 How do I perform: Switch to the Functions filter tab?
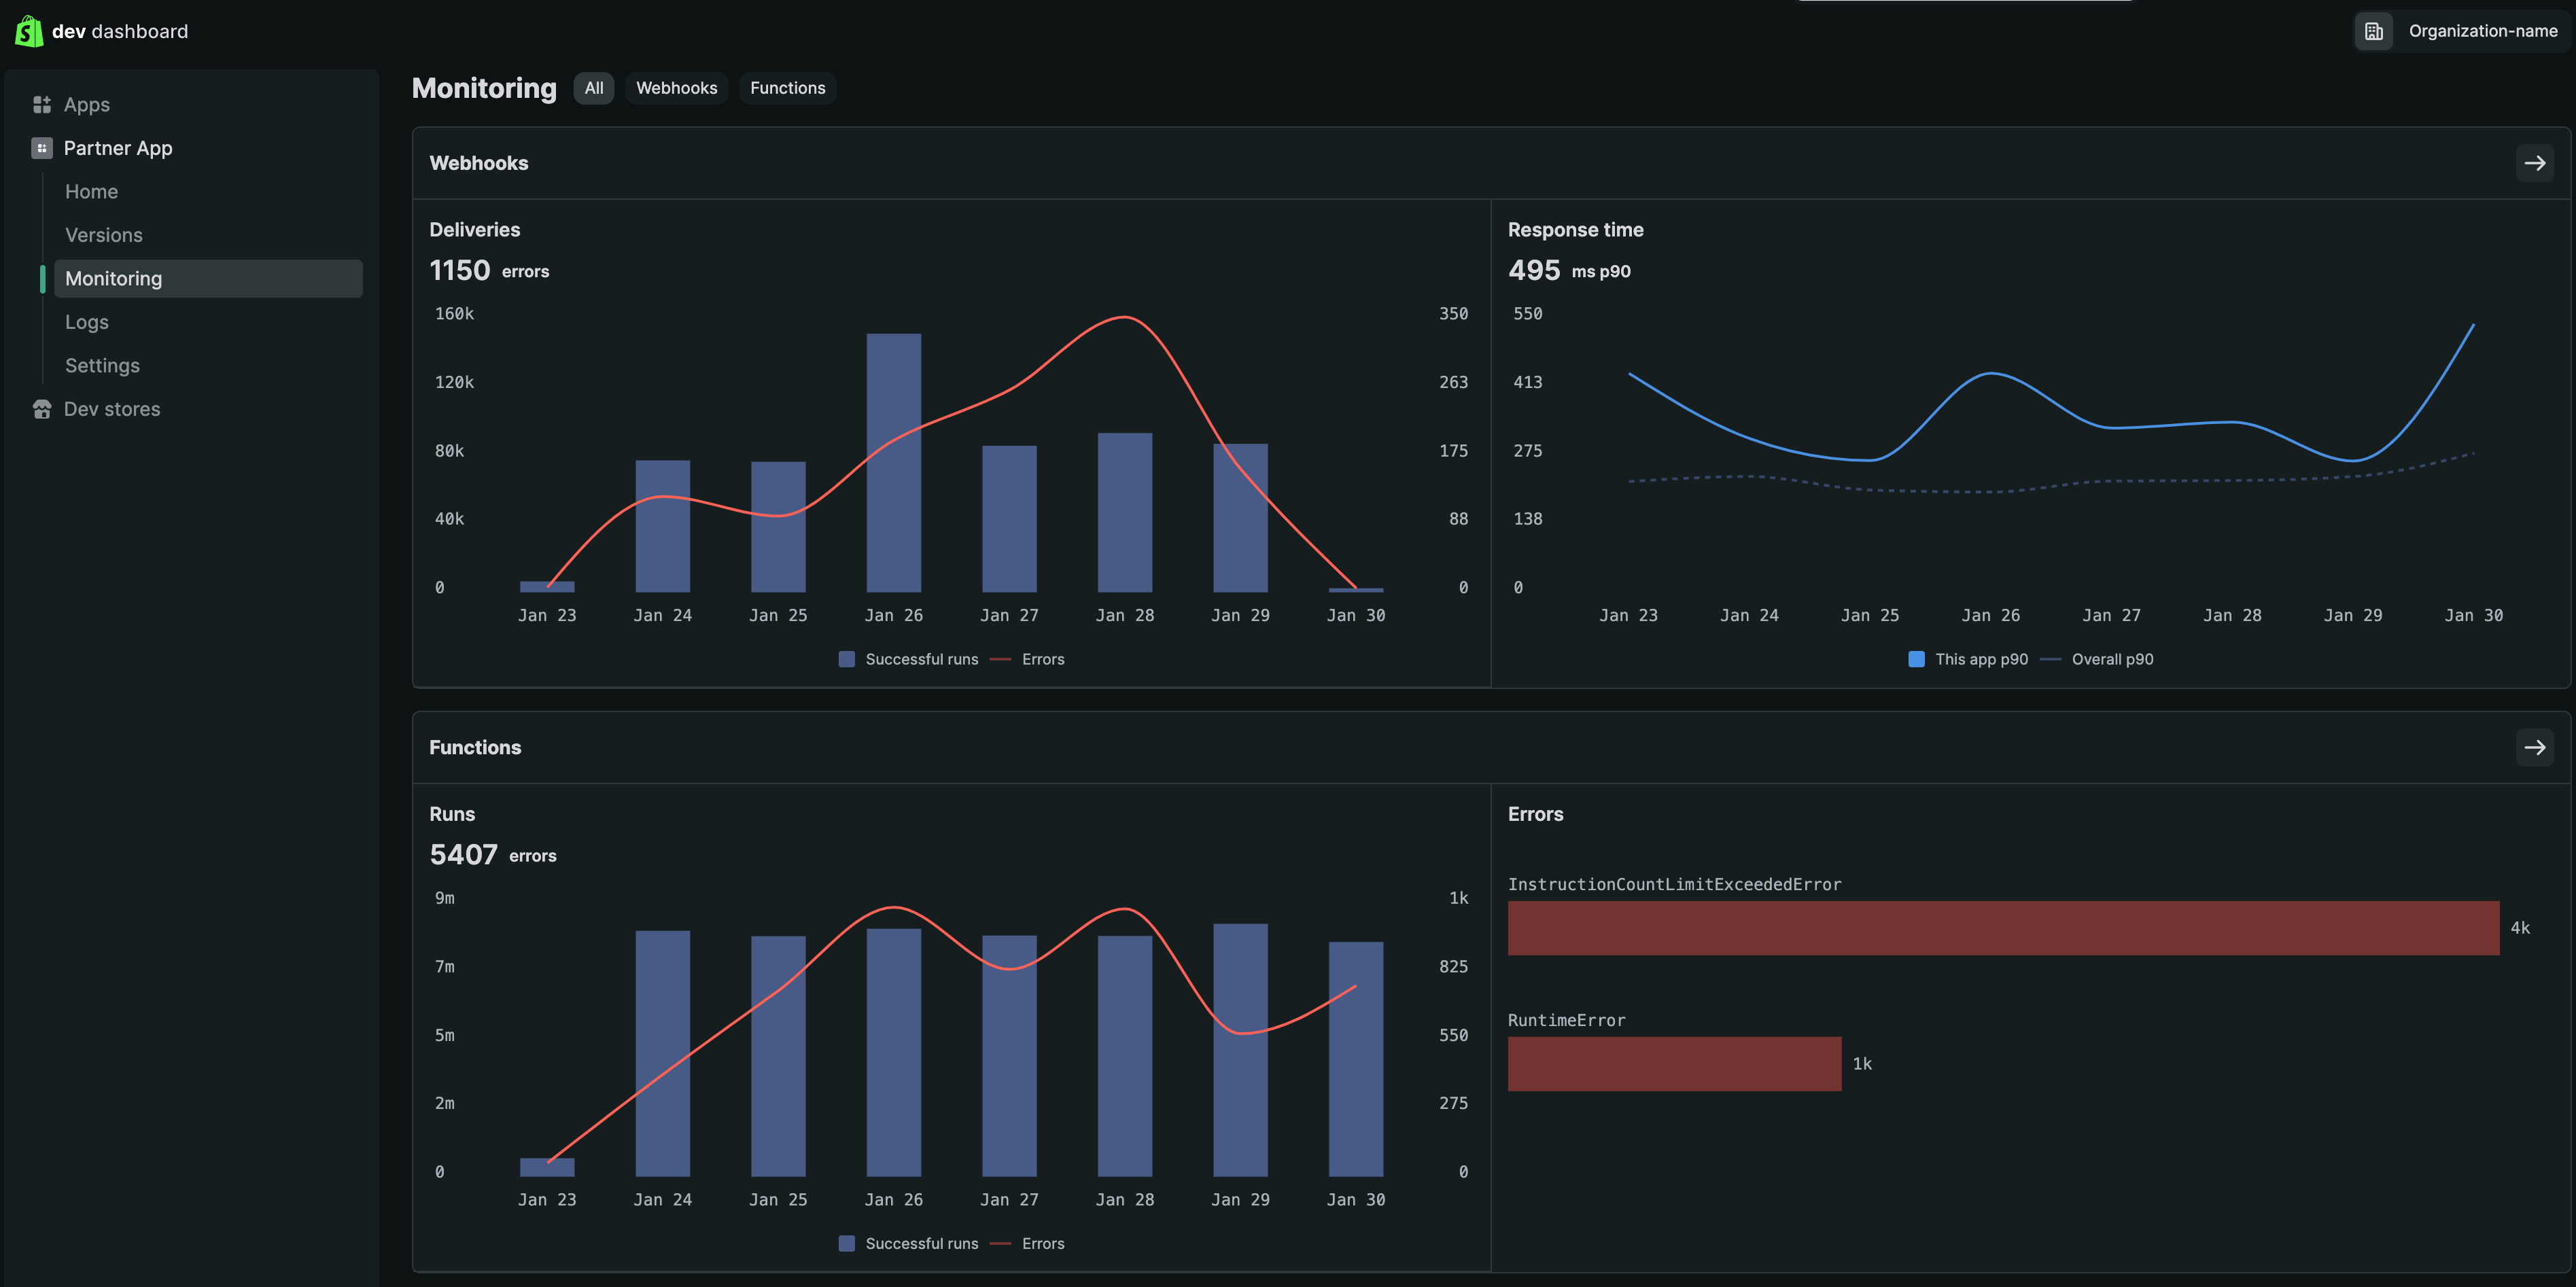pos(787,88)
